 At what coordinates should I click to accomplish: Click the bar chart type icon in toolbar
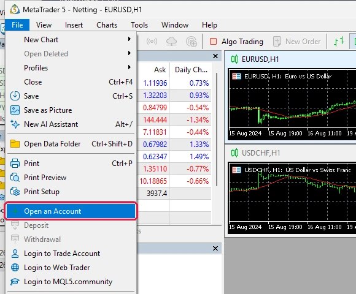point(339,42)
